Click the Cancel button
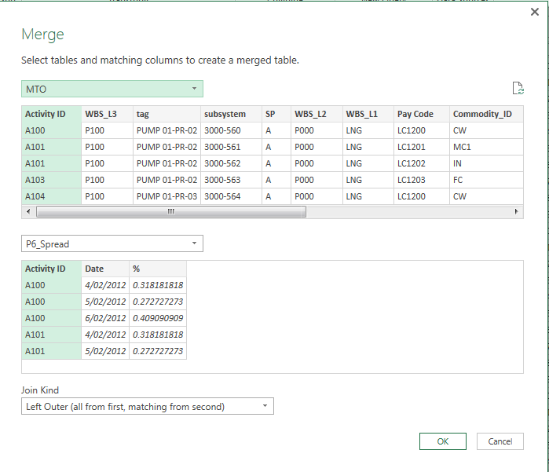 point(500,441)
